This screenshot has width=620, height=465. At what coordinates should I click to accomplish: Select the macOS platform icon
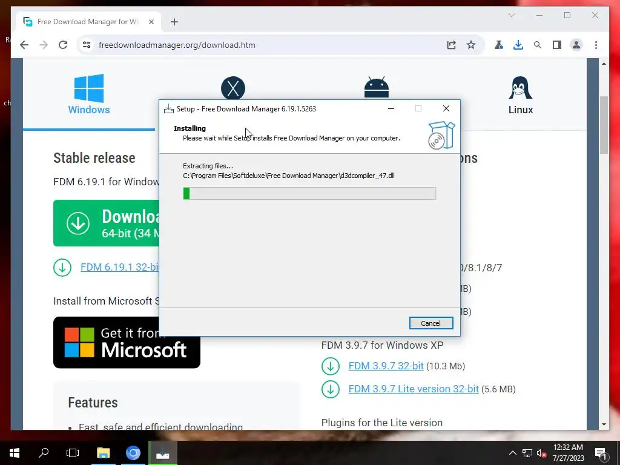[233, 88]
